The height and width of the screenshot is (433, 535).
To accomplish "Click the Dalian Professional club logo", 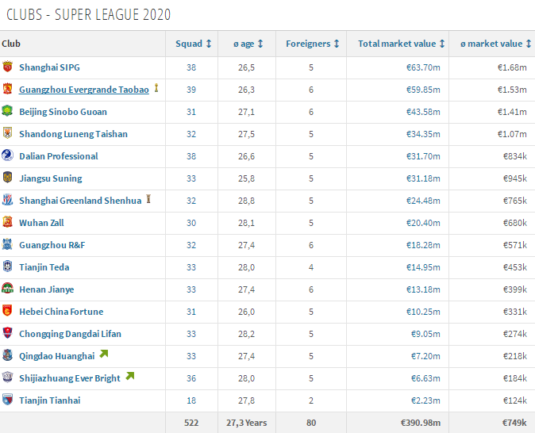I will coord(8,156).
